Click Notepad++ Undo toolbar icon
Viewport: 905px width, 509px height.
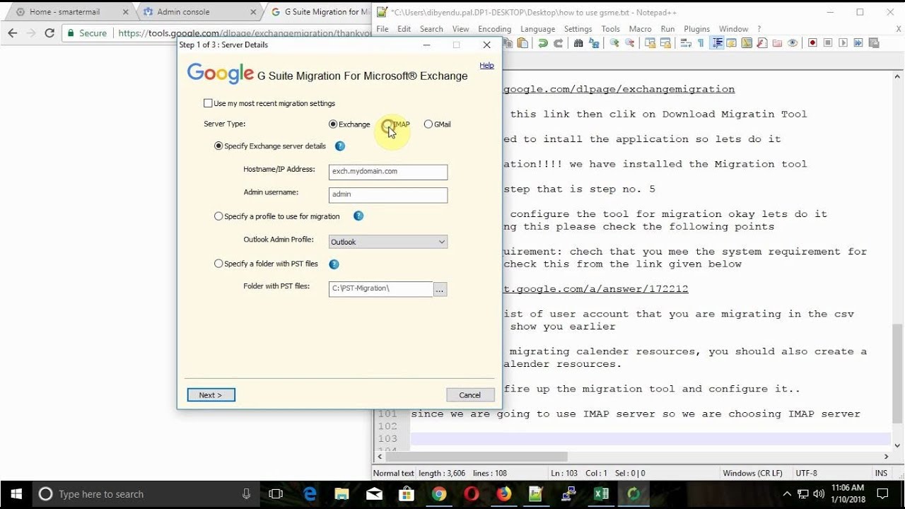coord(542,43)
